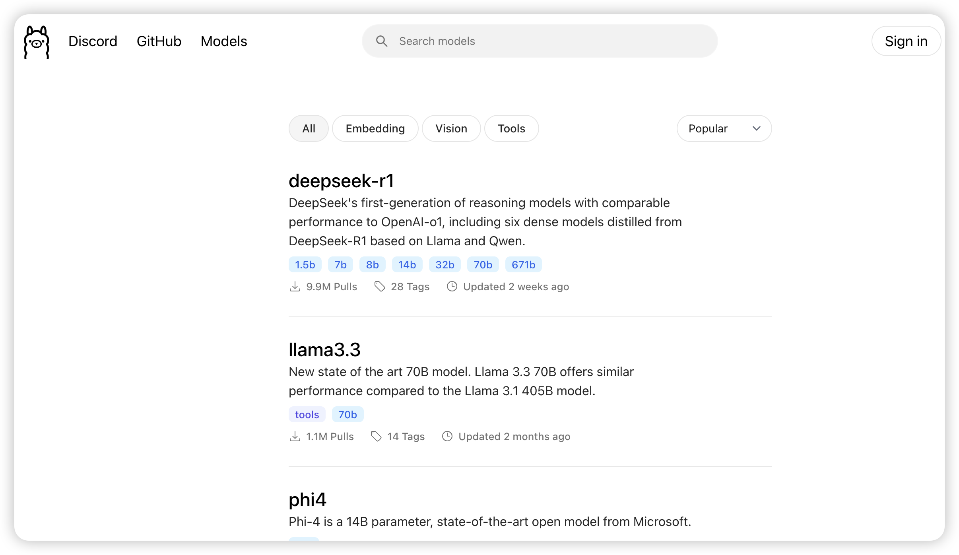The width and height of the screenshot is (959, 555).
Task: Open the deepseek-r1 model page
Action: point(341,181)
